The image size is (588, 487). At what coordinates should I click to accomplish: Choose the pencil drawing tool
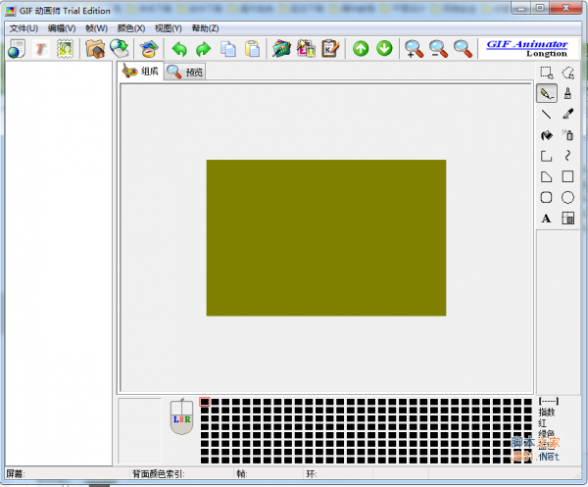[547, 93]
